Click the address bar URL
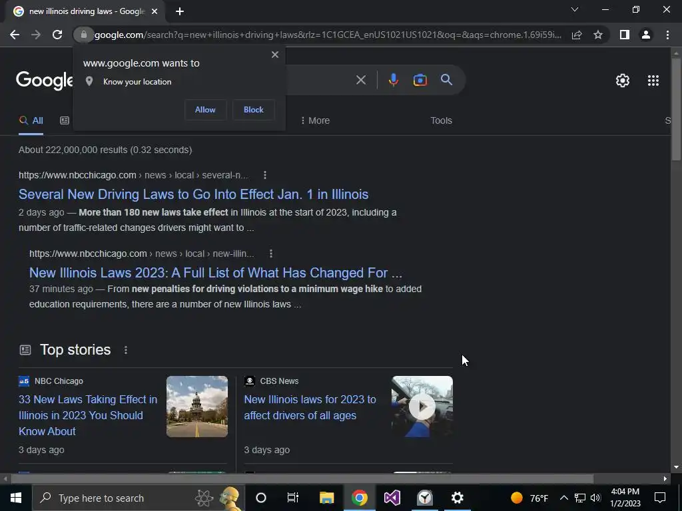682x511 pixels. (x=328, y=35)
